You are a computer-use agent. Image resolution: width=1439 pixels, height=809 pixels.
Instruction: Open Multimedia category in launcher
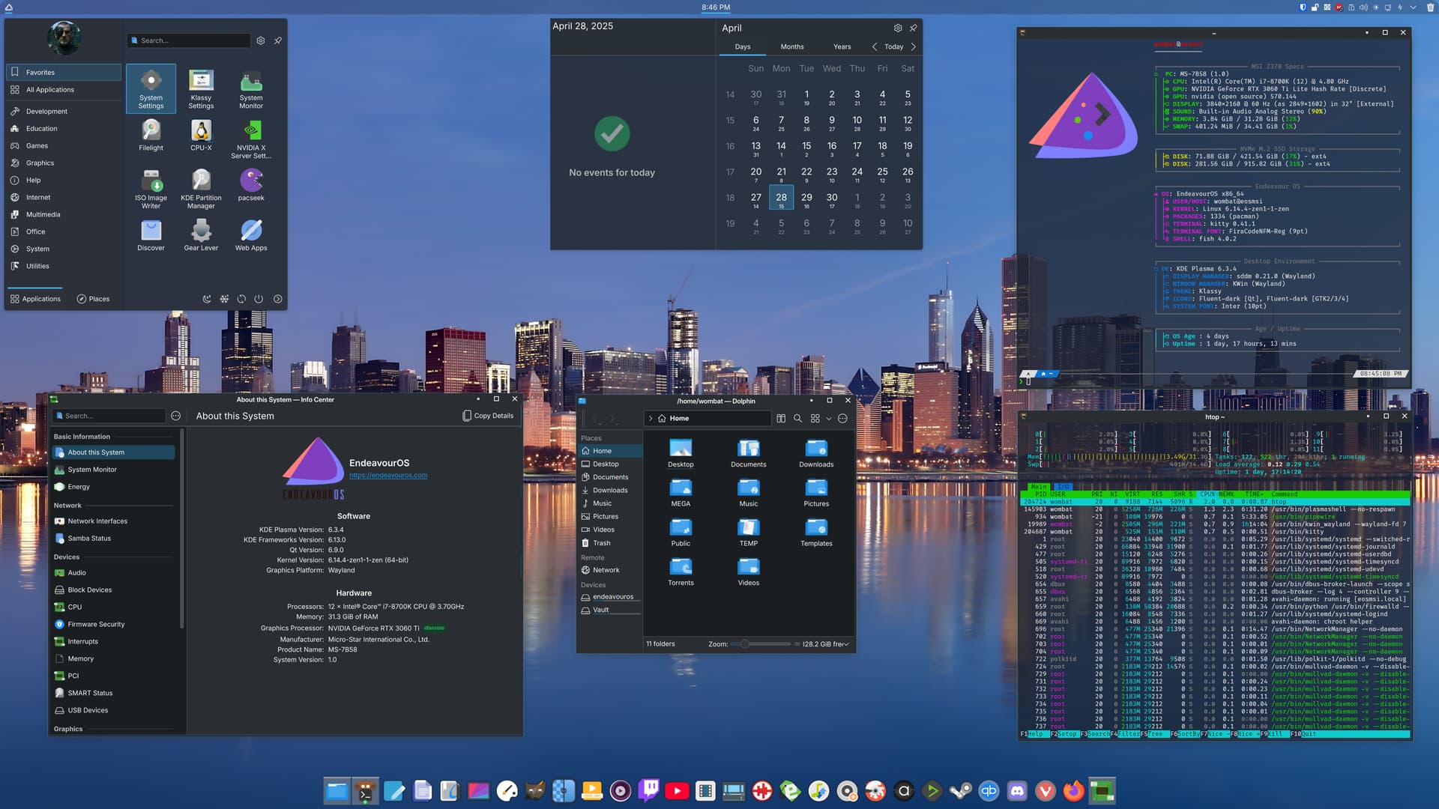click(64, 215)
